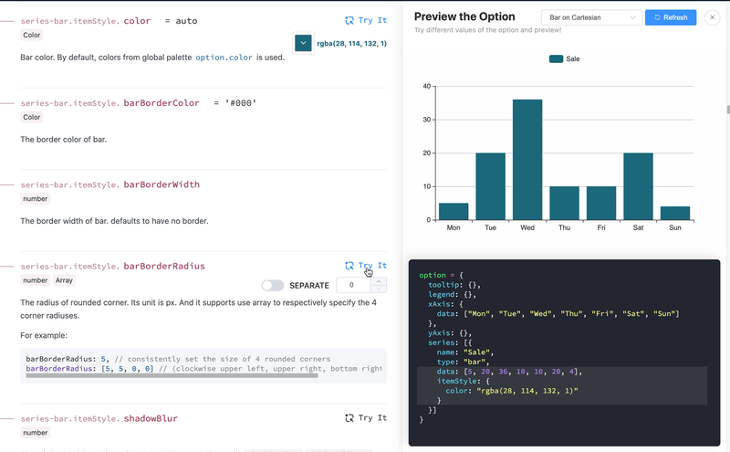Open the color picker swatch dropdown
Image resolution: width=730 pixels, height=452 pixels.
[x=303, y=43]
